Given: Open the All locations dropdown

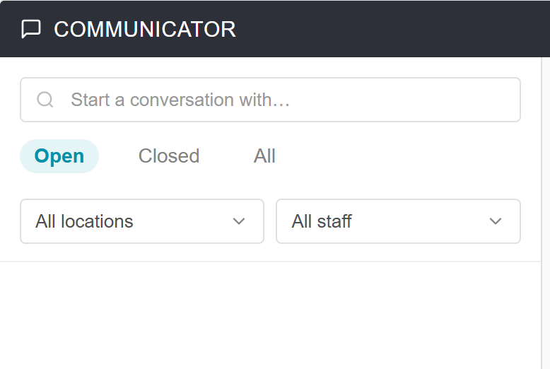Looking at the screenshot, I should click(x=142, y=221).
